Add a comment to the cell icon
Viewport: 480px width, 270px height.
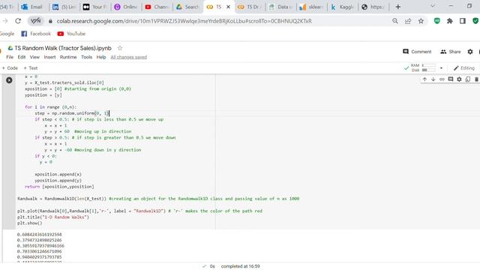[451, 79]
